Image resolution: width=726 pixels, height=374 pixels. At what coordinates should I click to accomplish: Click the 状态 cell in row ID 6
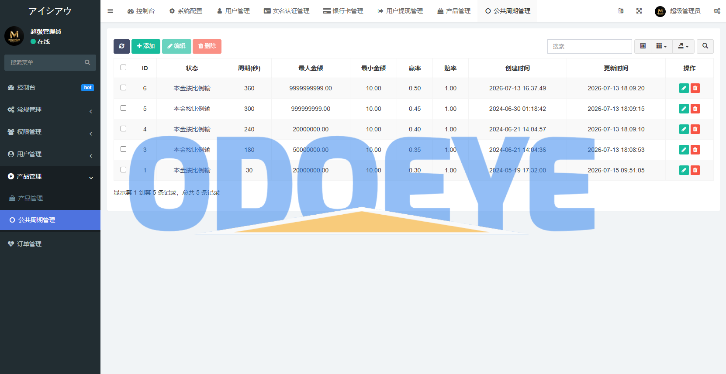click(x=192, y=88)
